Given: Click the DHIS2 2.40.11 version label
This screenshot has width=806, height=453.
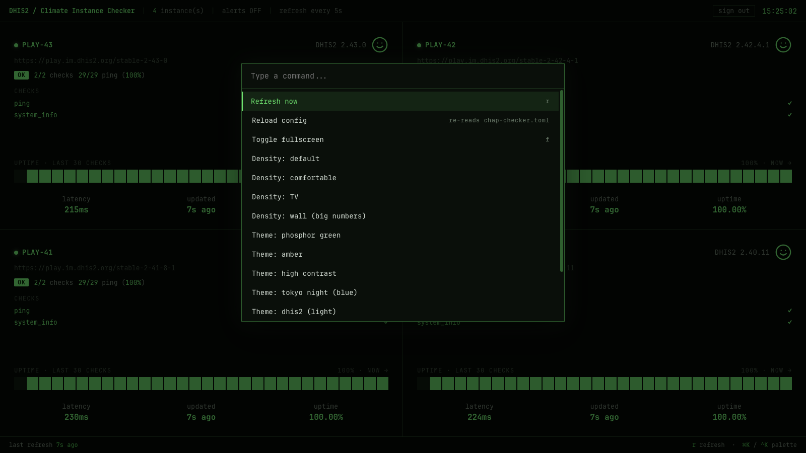Looking at the screenshot, I should point(742,252).
